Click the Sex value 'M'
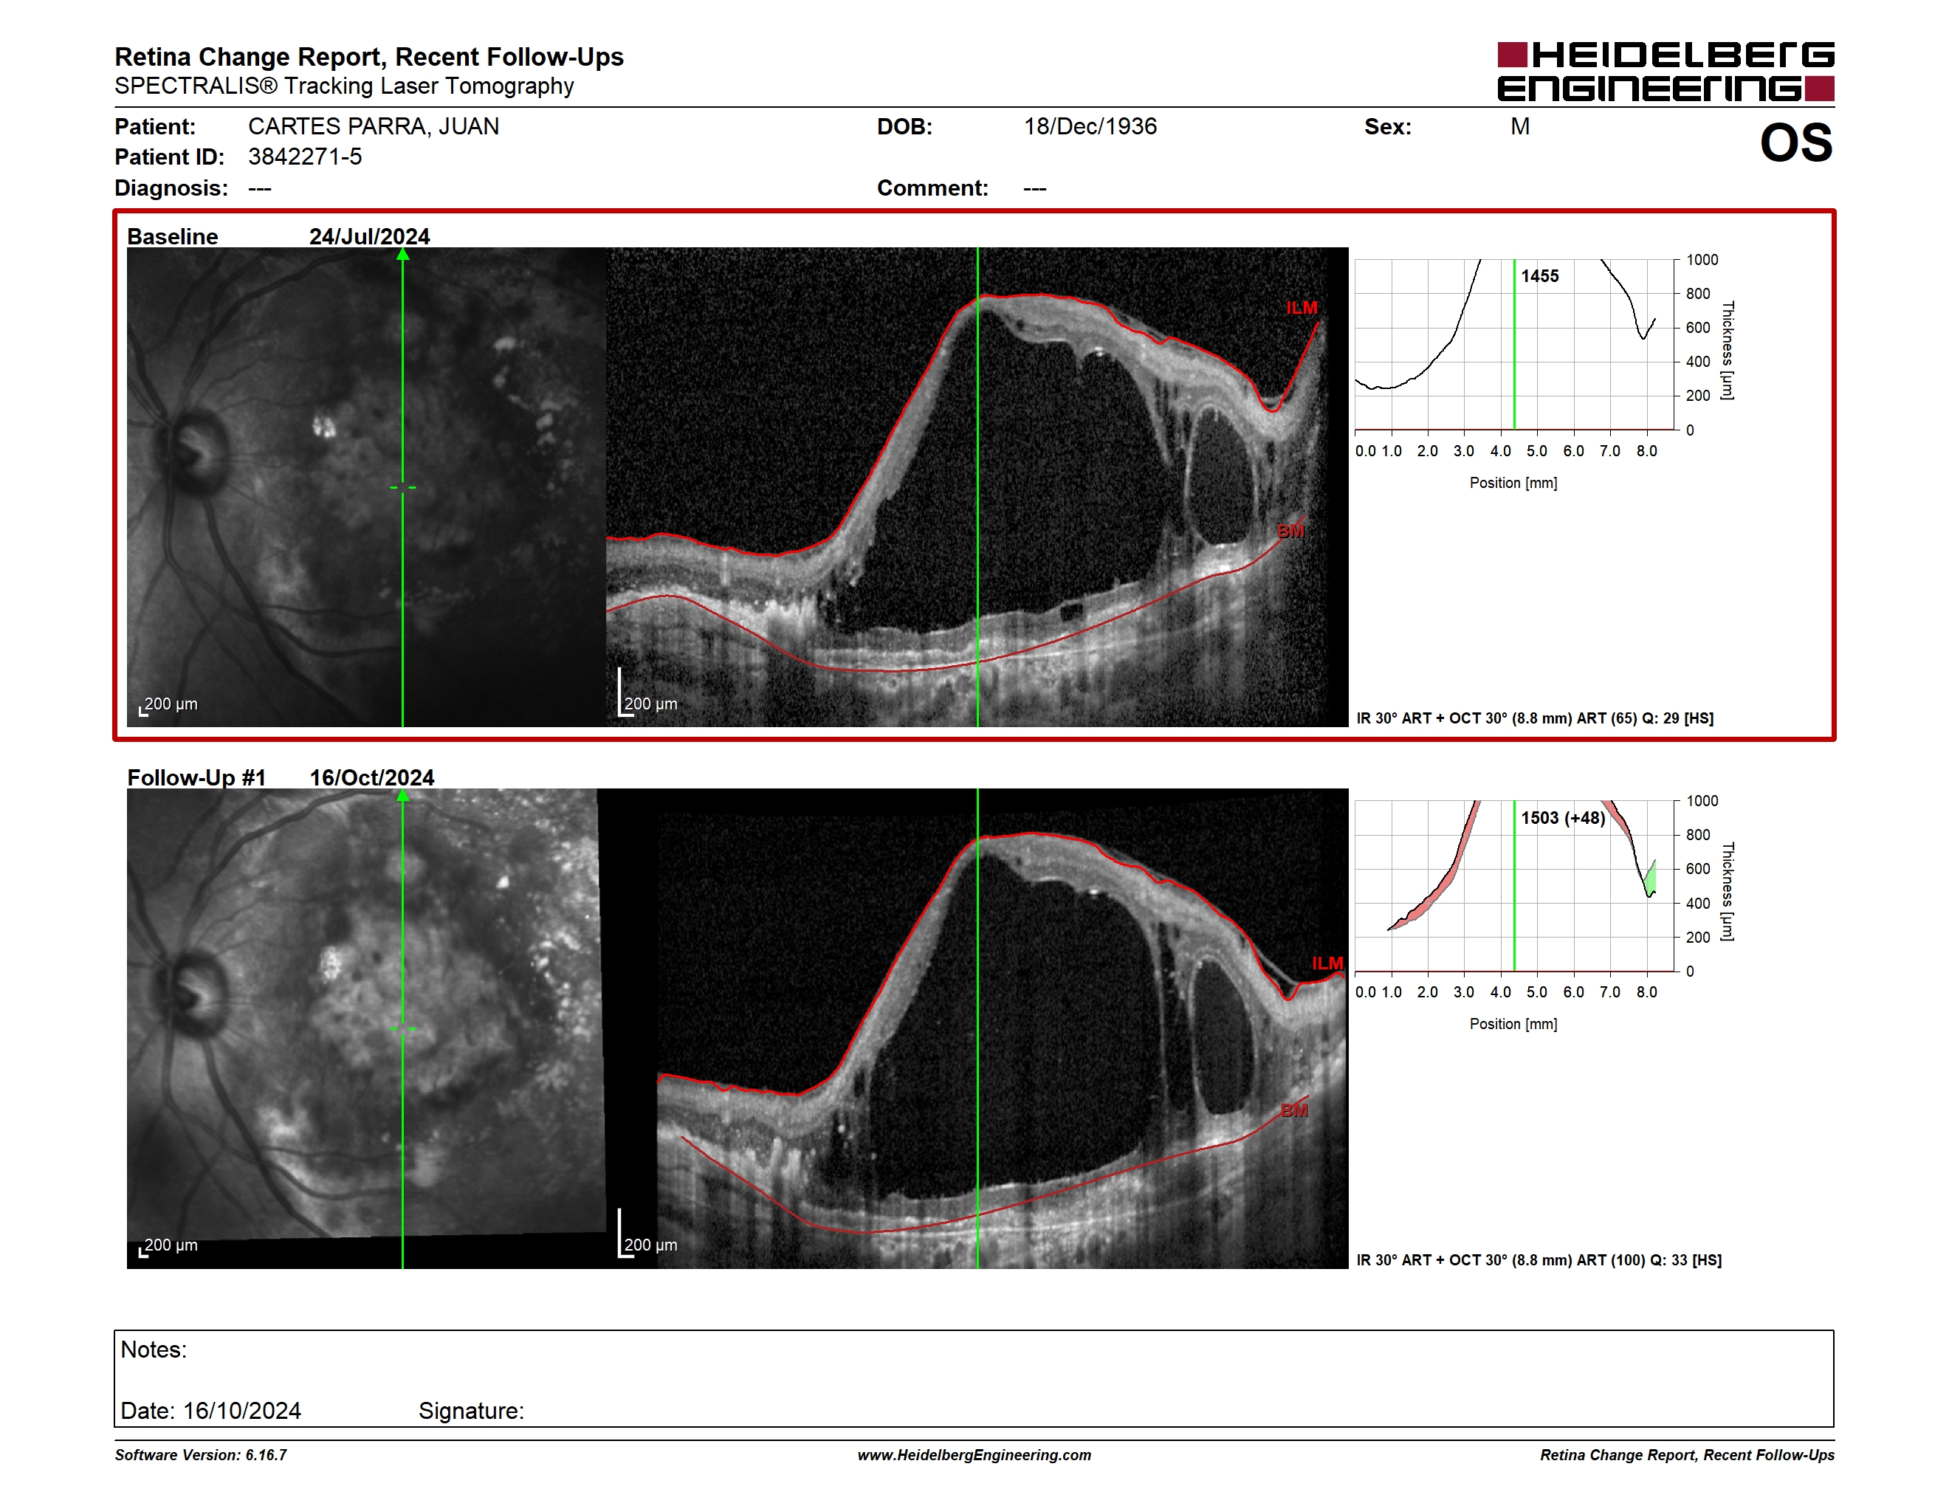The height and width of the screenshot is (1506, 1949). [x=1520, y=125]
